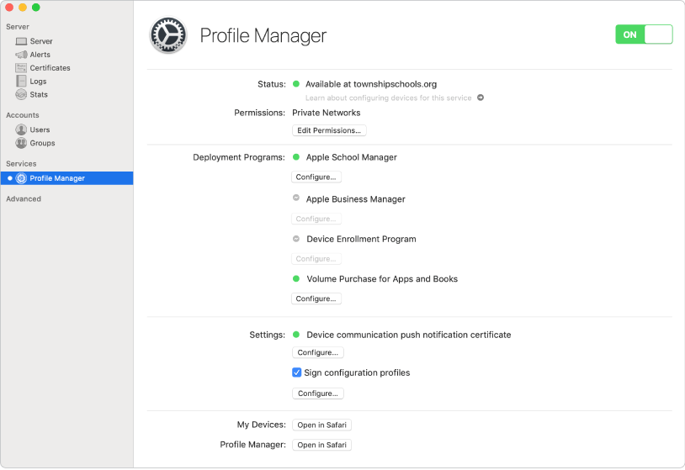
Task: Uncheck Sign configuration profiles checkbox
Action: tap(297, 372)
